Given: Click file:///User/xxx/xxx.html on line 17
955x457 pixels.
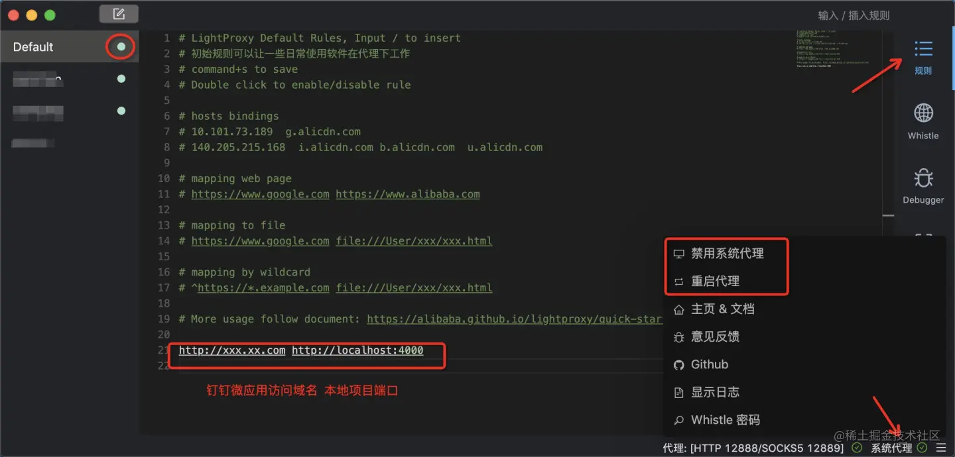Looking at the screenshot, I should coord(414,288).
